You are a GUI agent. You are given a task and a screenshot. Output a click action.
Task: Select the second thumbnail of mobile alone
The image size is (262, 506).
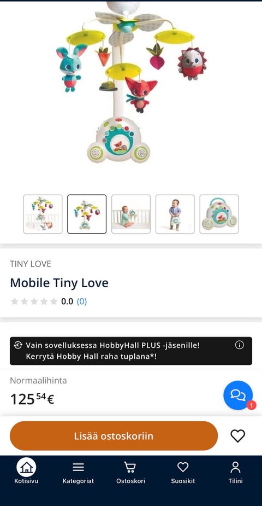point(87,214)
